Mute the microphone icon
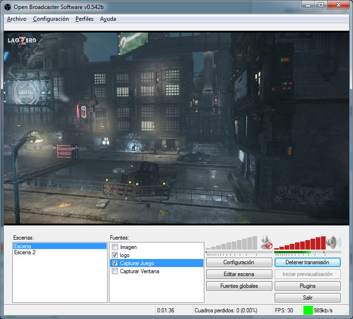The width and height of the screenshot is (353, 319). [266, 242]
